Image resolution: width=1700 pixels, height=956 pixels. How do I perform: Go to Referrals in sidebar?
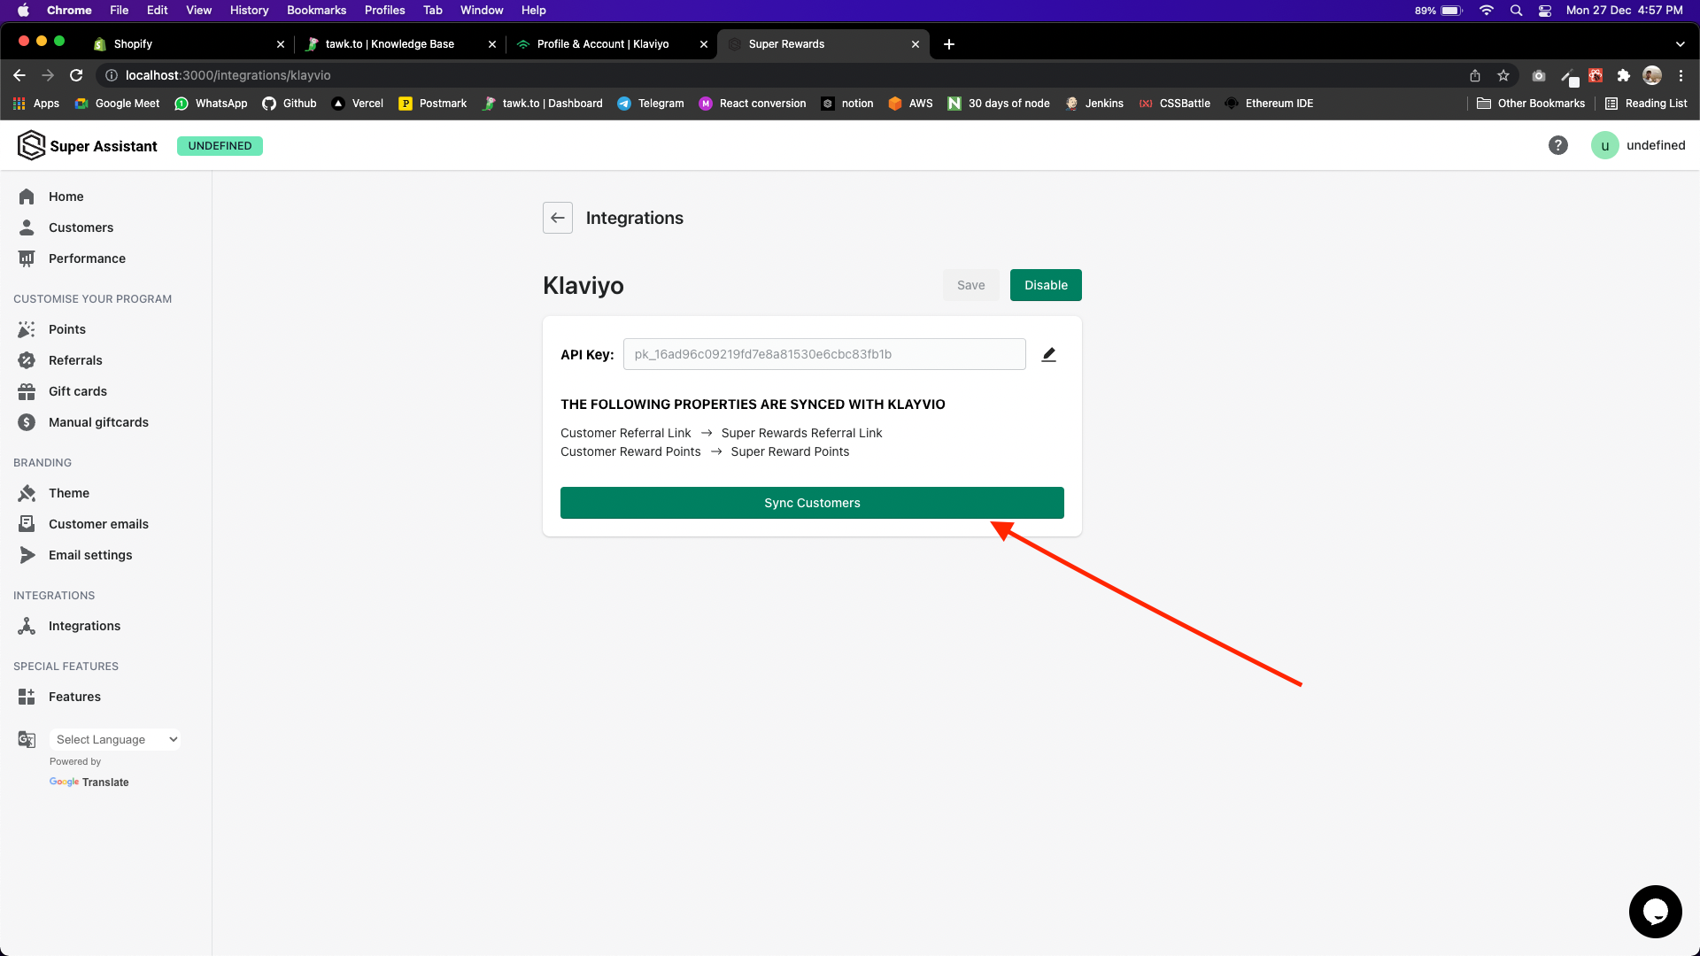tap(75, 360)
